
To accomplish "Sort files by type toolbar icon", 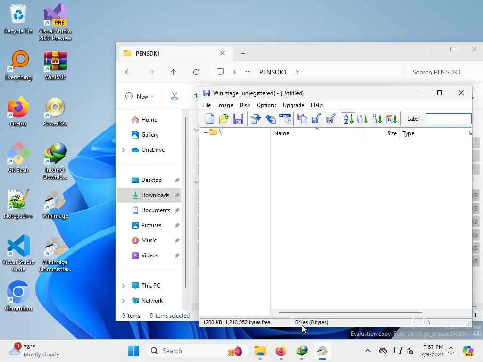I will click(x=363, y=119).
